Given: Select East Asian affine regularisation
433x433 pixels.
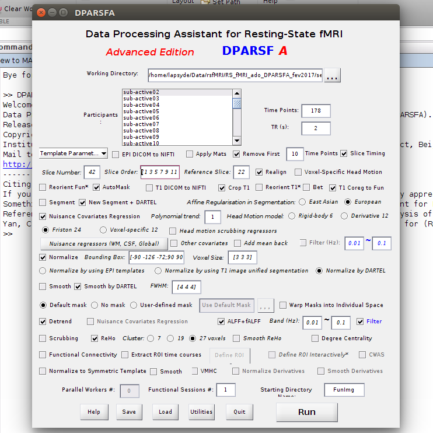Looking at the screenshot, I should click(302, 202).
